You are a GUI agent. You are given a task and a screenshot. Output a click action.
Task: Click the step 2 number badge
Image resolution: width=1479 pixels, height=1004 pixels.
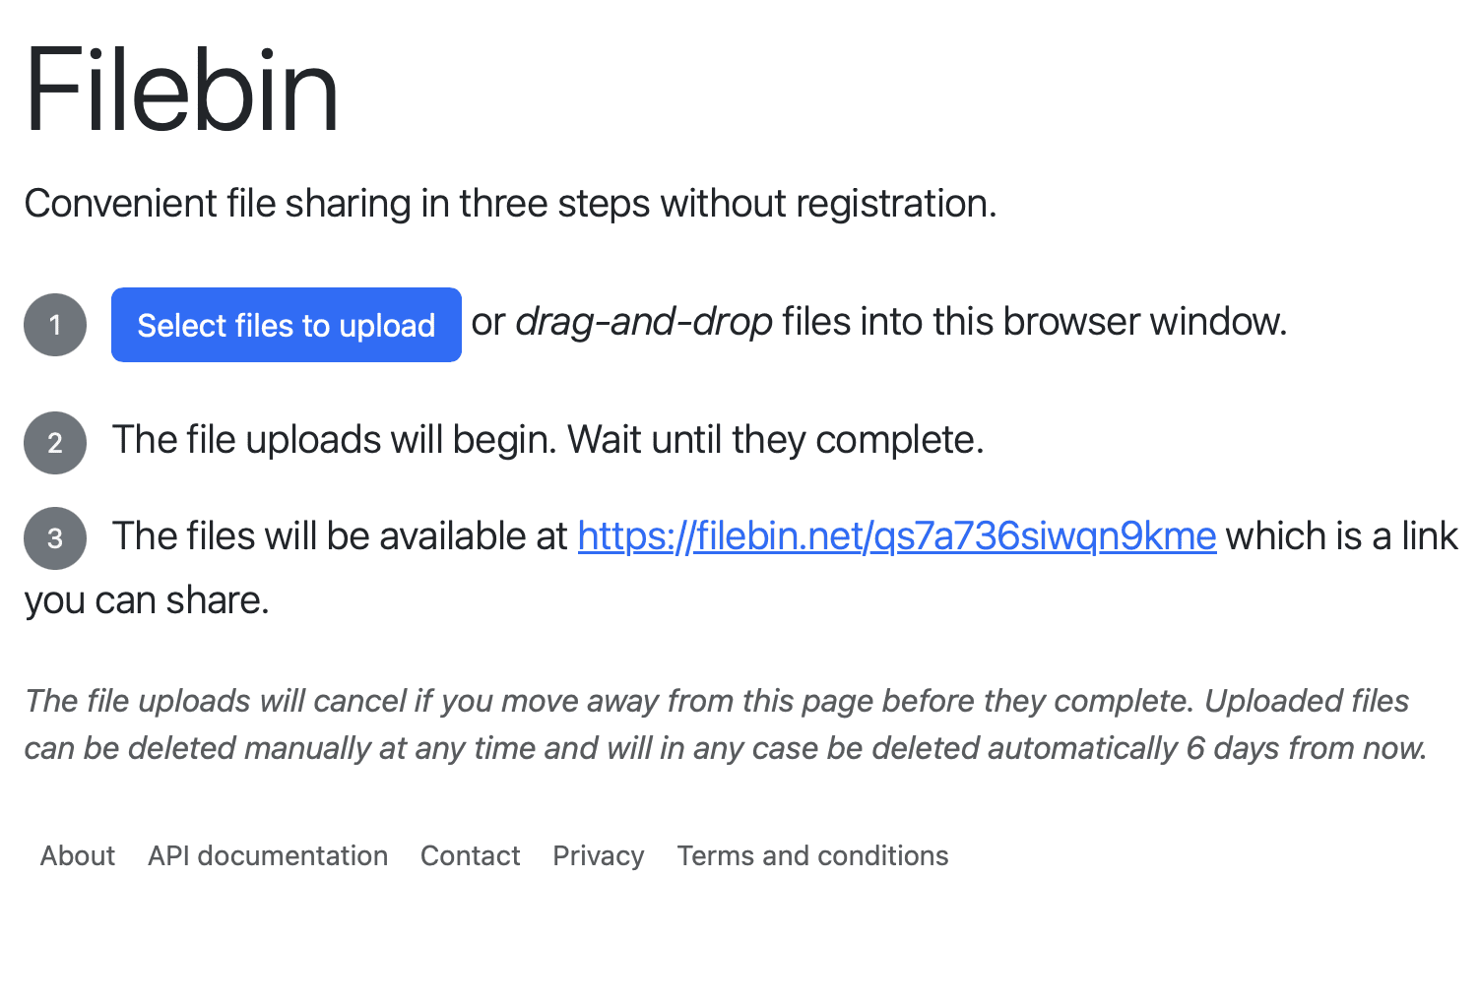point(55,443)
